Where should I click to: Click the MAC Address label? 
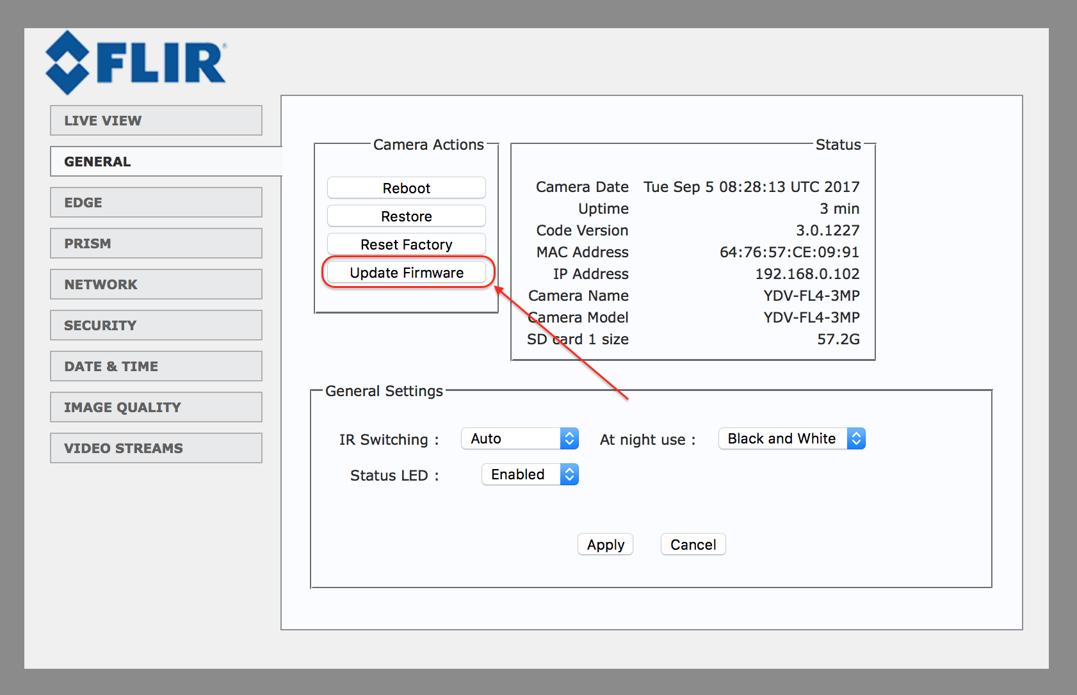583,252
